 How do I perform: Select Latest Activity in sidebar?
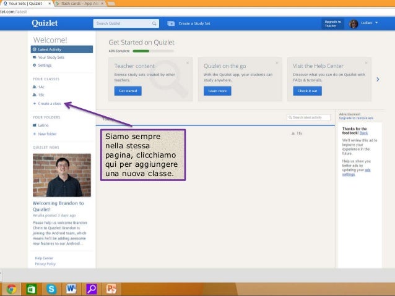62,49
